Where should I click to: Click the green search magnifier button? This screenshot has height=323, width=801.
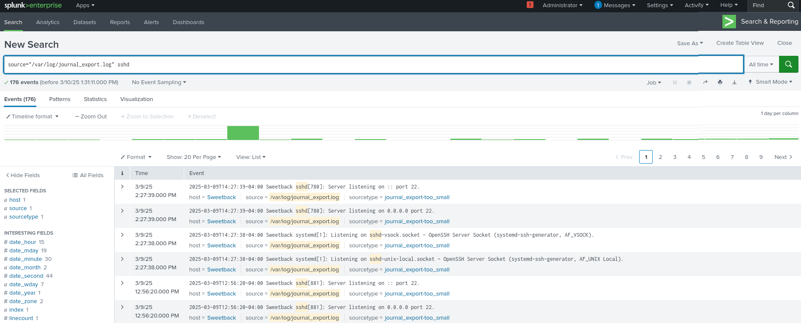point(788,64)
